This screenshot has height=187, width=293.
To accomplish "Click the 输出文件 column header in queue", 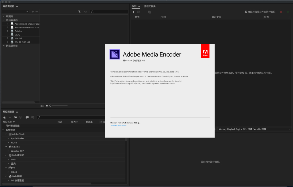I will [x=216, y=17].
